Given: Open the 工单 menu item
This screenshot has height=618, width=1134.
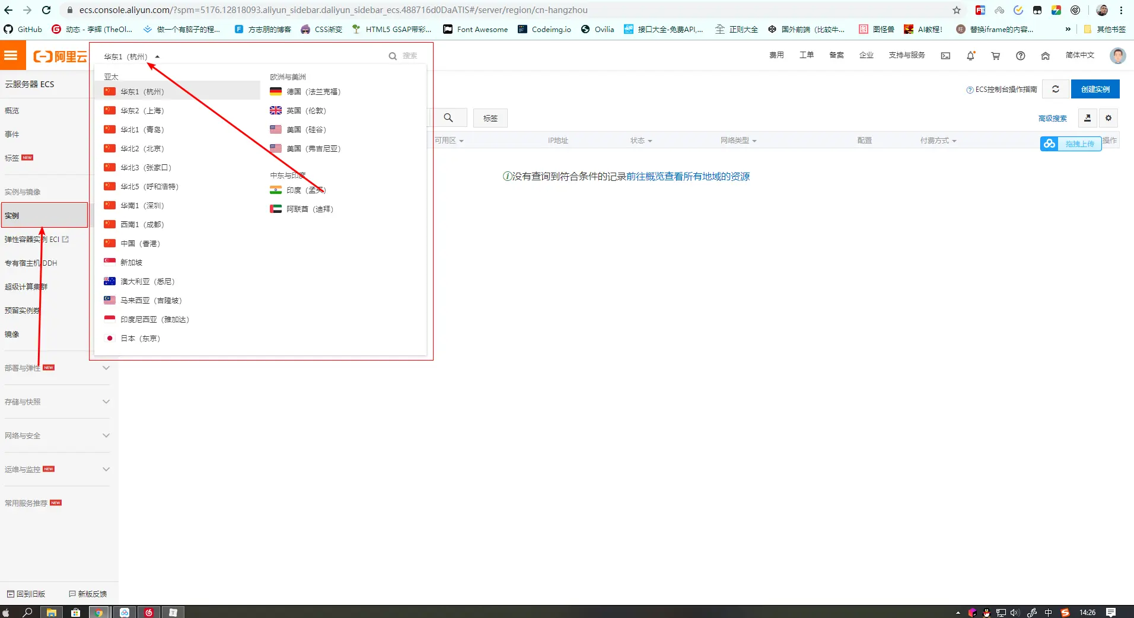Looking at the screenshot, I should coord(806,55).
